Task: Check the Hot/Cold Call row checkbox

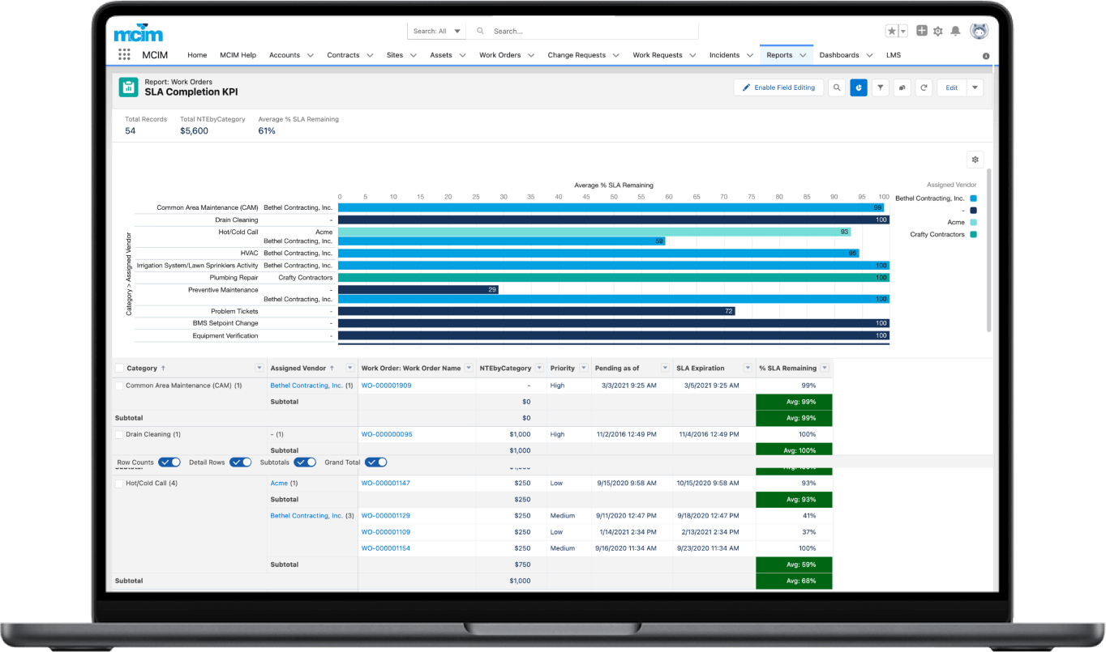Action: click(x=119, y=483)
